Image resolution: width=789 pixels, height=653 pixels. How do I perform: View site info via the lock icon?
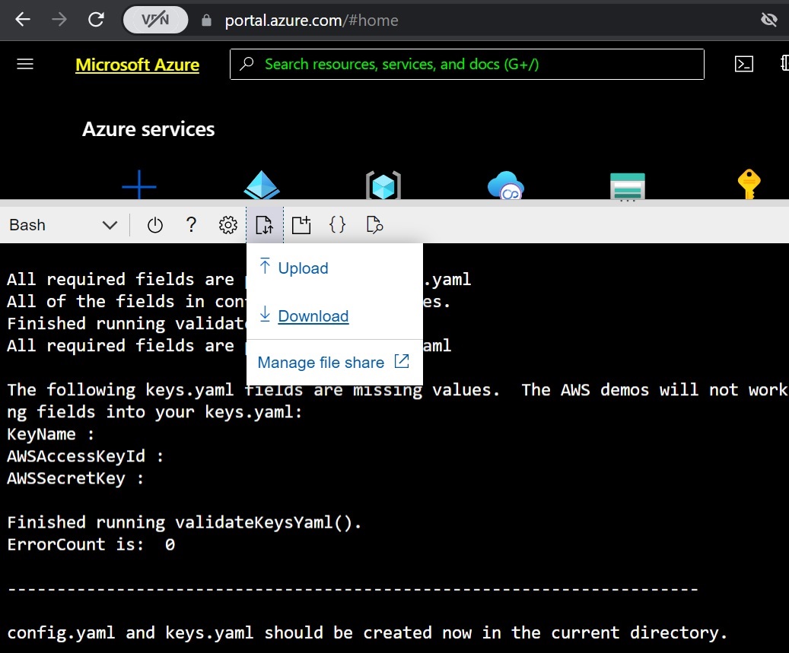tap(206, 20)
